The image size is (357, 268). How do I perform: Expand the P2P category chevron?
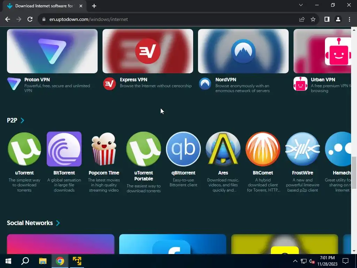click(22, 120)
